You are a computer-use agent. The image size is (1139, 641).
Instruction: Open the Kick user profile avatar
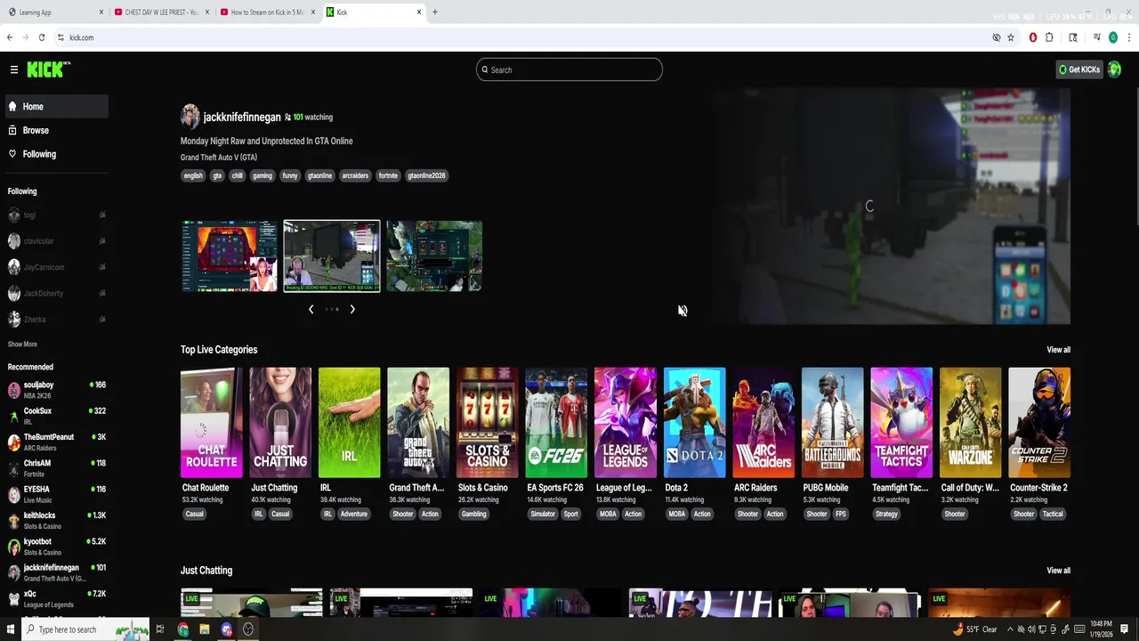1114,69
